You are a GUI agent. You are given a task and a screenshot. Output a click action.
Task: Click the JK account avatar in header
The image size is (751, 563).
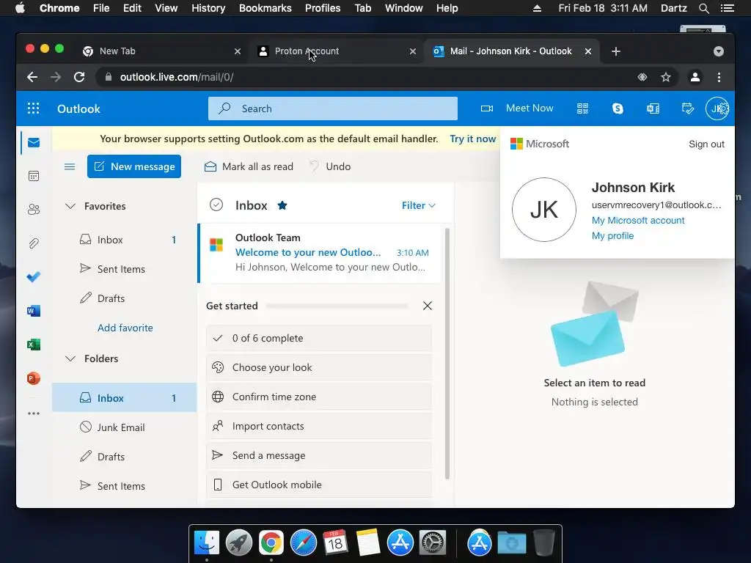[717, 108]
